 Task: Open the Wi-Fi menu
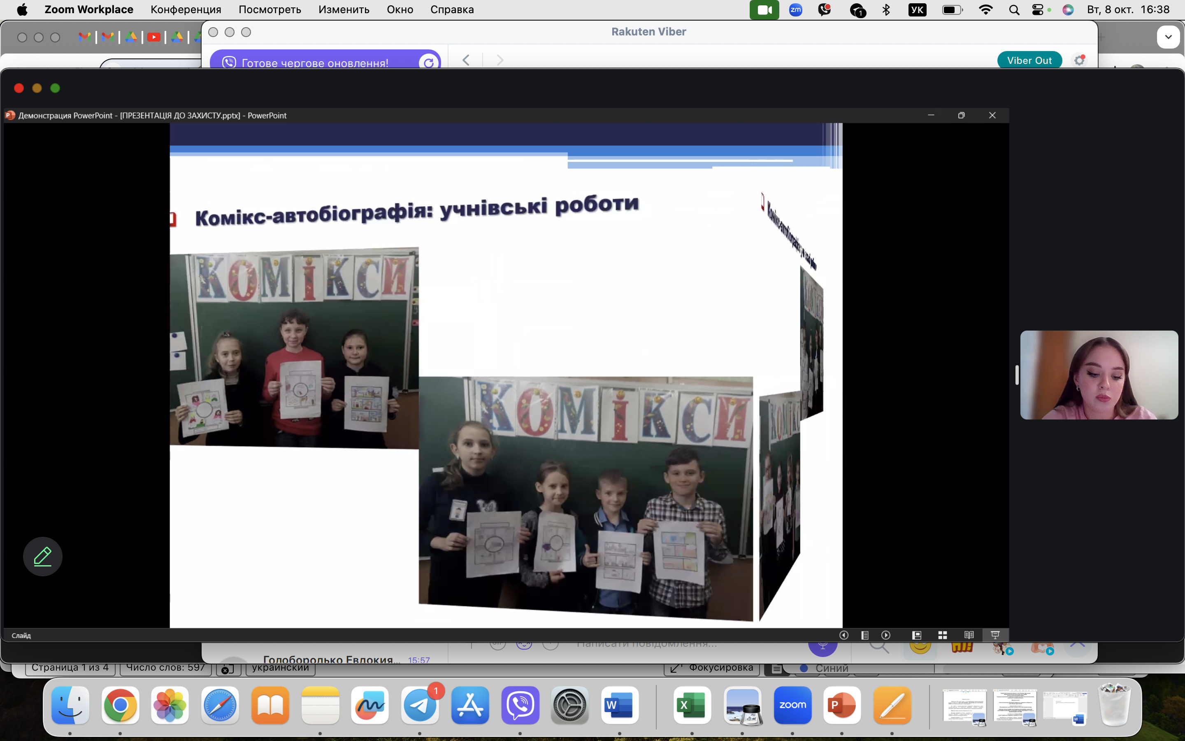point(986,10)
